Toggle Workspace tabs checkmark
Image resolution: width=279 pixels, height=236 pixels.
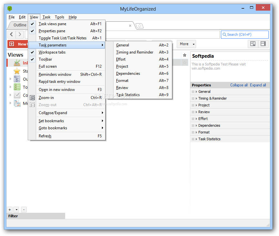point(32,52)
